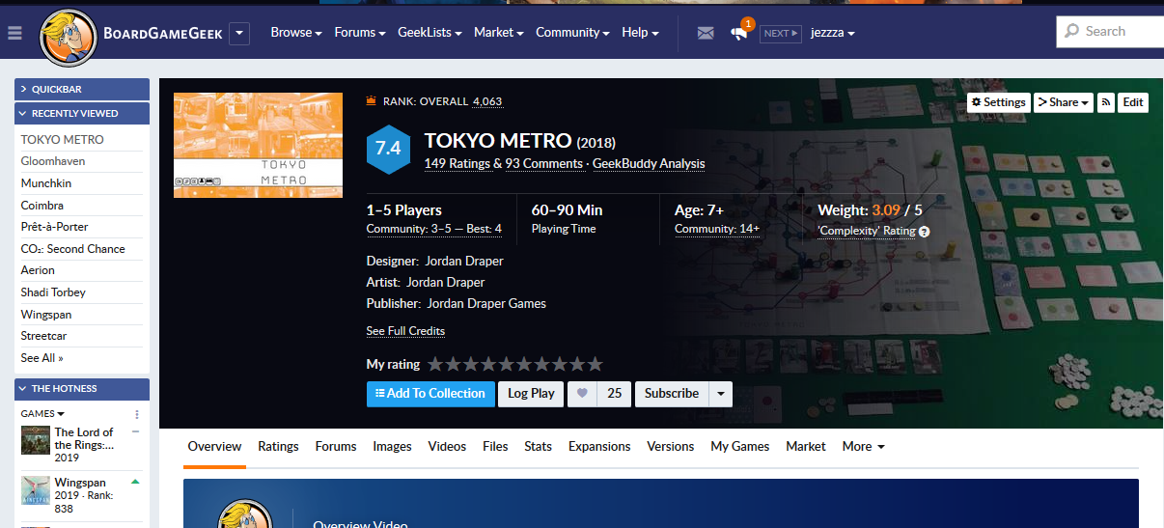Open the hotness options dots icon
Image resolution: width=1164 pixels, height=528 pixels.
[x=136, y=414]
